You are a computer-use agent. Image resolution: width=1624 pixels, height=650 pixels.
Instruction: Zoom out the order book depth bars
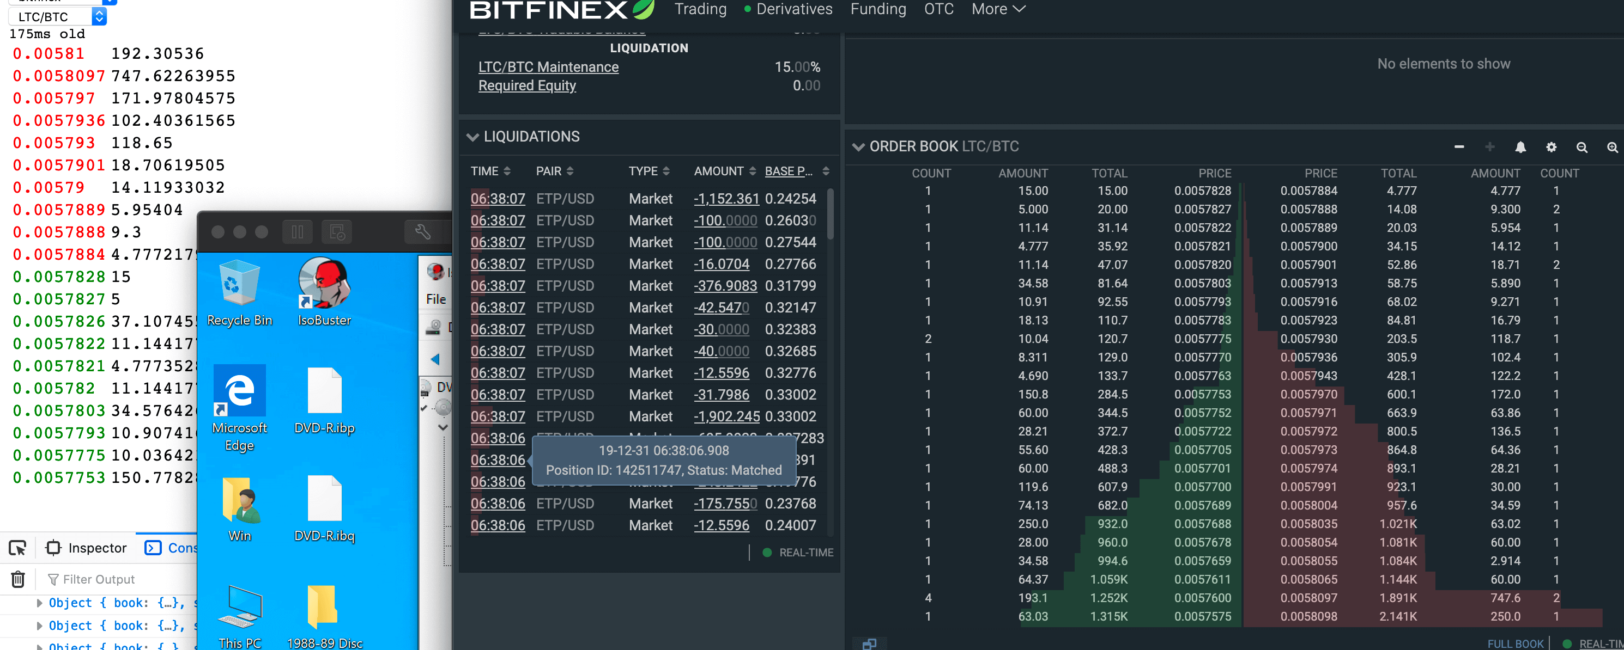(x=1581, y=147)
